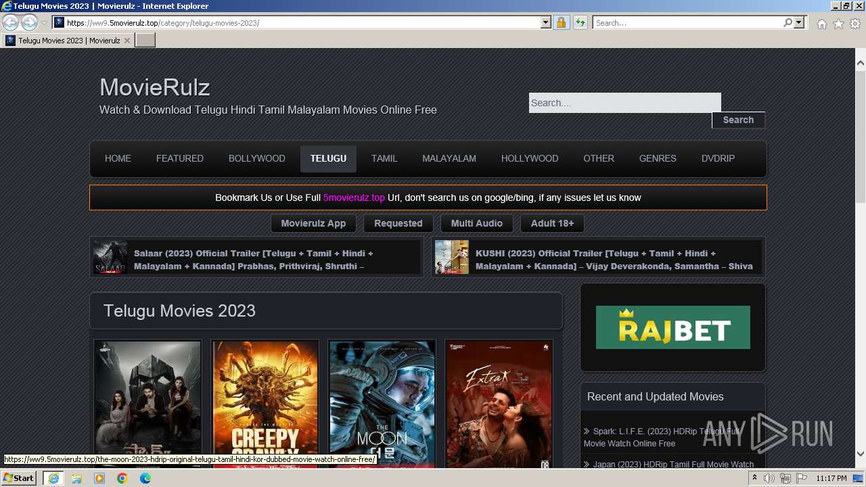Click the magnifier icon in IE search box
This screenshot has width=866, height=487.
point(788,22)
